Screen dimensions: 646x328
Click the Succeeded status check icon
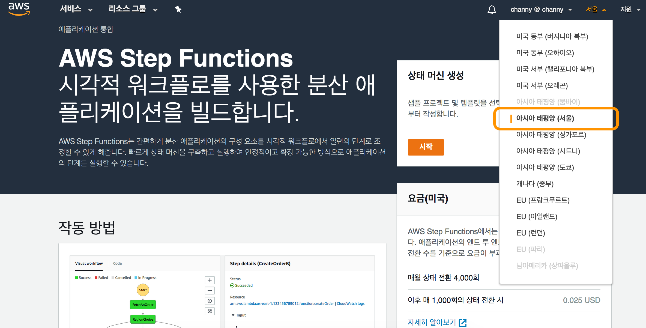[232, 285]
